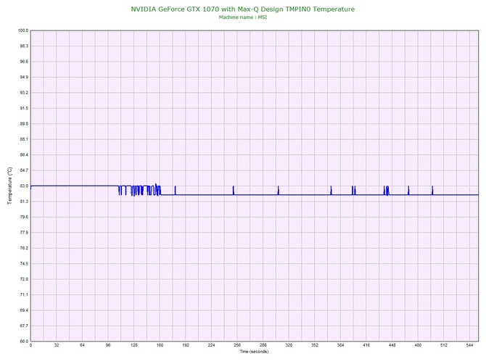Click the chart title mentioning GTX 1070
The image size is (486, 364).
click(243, 9)
